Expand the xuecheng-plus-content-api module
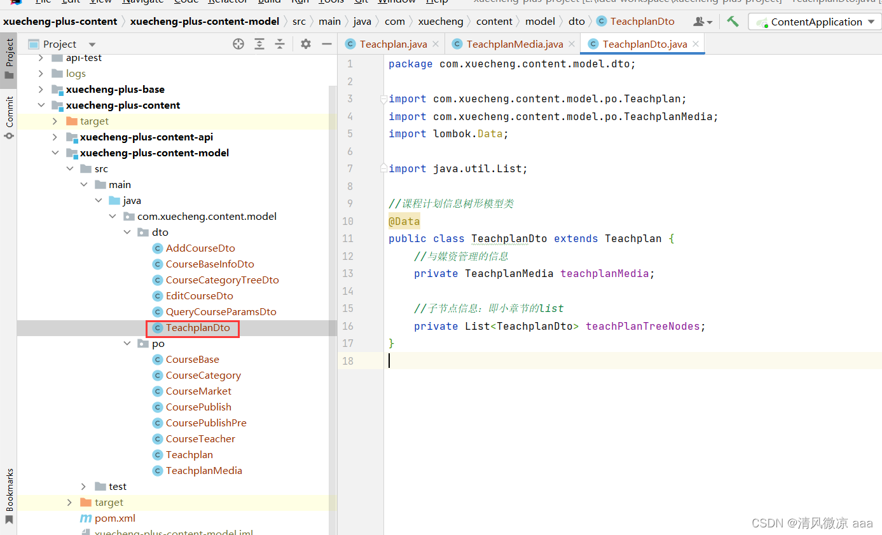Screen dimensions: 882x535 pyautogui.click(x=55, y=137)
